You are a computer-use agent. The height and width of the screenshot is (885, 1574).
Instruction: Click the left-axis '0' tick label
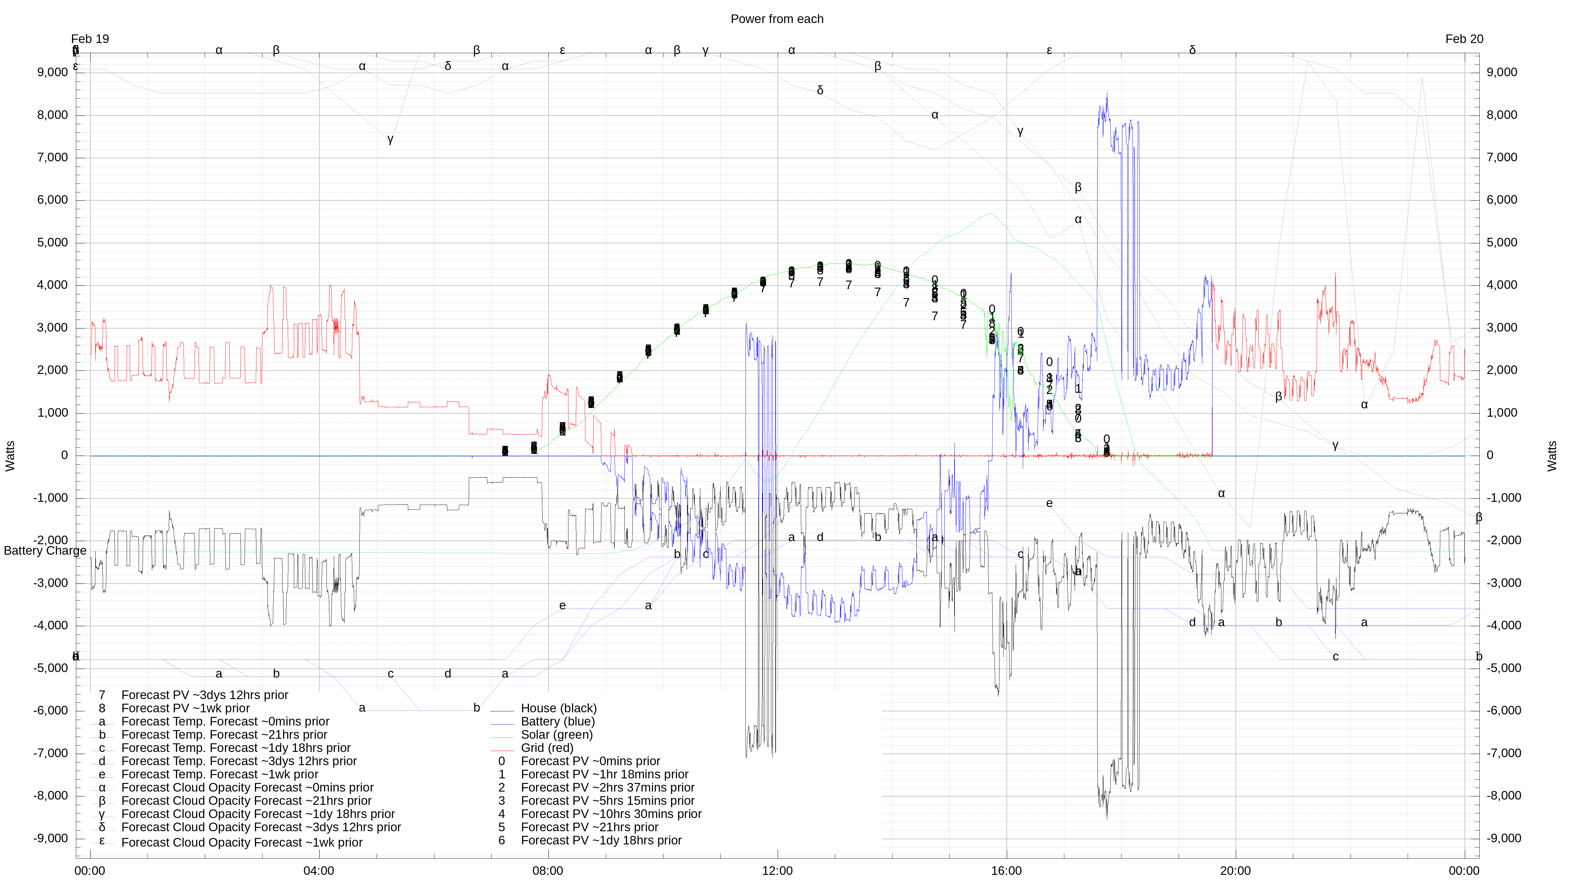64,456
